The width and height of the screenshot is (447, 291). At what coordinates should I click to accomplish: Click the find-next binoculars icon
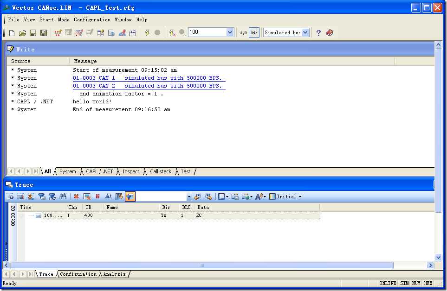pos(208,196)
